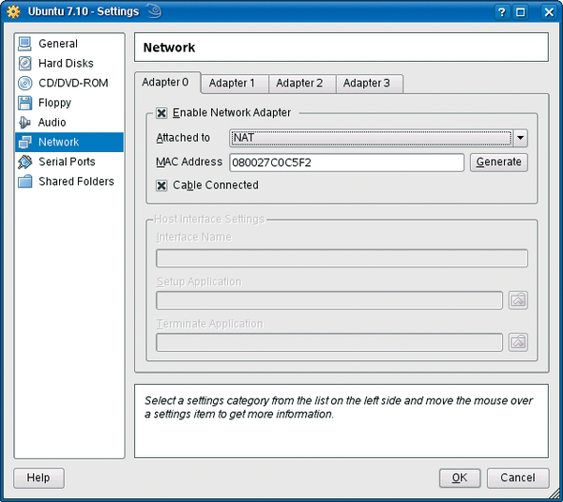The width and height of the screenshot is (563, 502).
Task: Cancel the settings dialog
Action: coord(518,478)
